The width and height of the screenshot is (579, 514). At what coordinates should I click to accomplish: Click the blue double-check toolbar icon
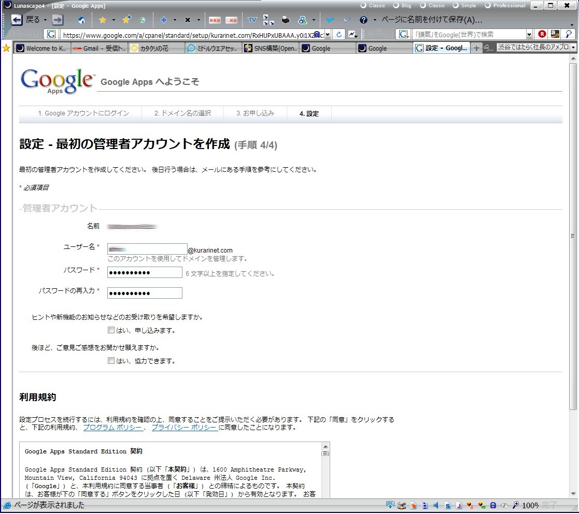coord(330,20)
